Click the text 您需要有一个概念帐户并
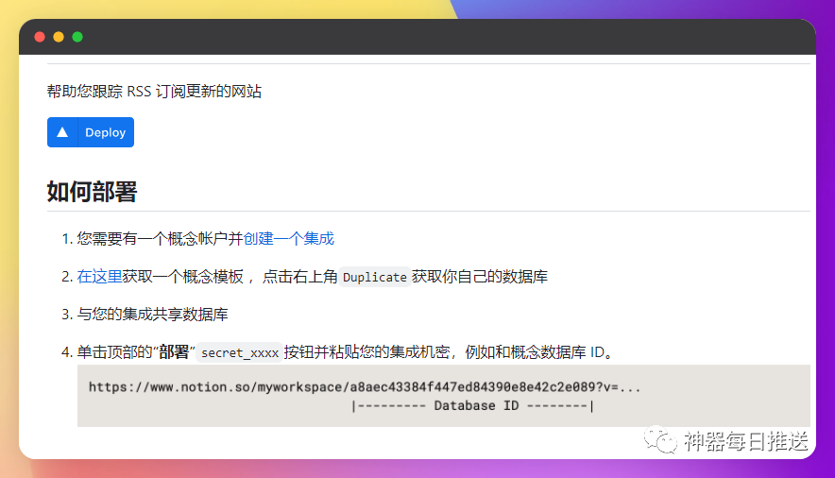 pyautogui.click(x=160, y=238)
